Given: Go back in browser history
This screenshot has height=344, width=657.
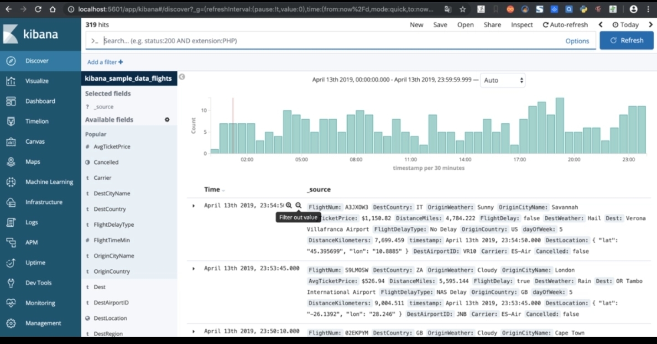Looking at the screenshot, I should (x=9, y=9).
